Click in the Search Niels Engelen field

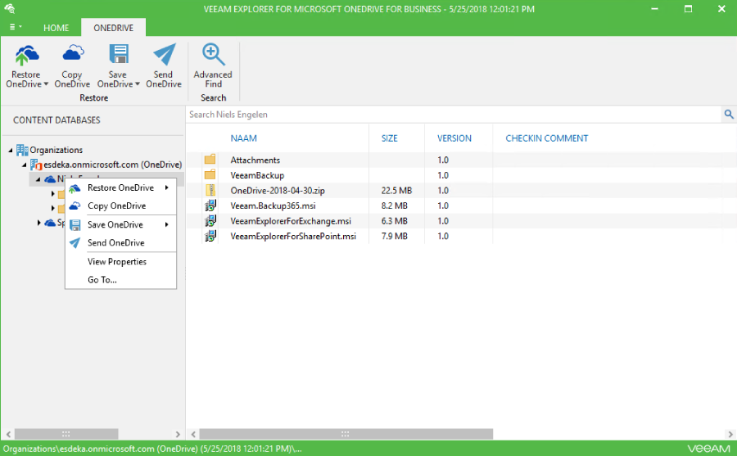click(454, 115)
